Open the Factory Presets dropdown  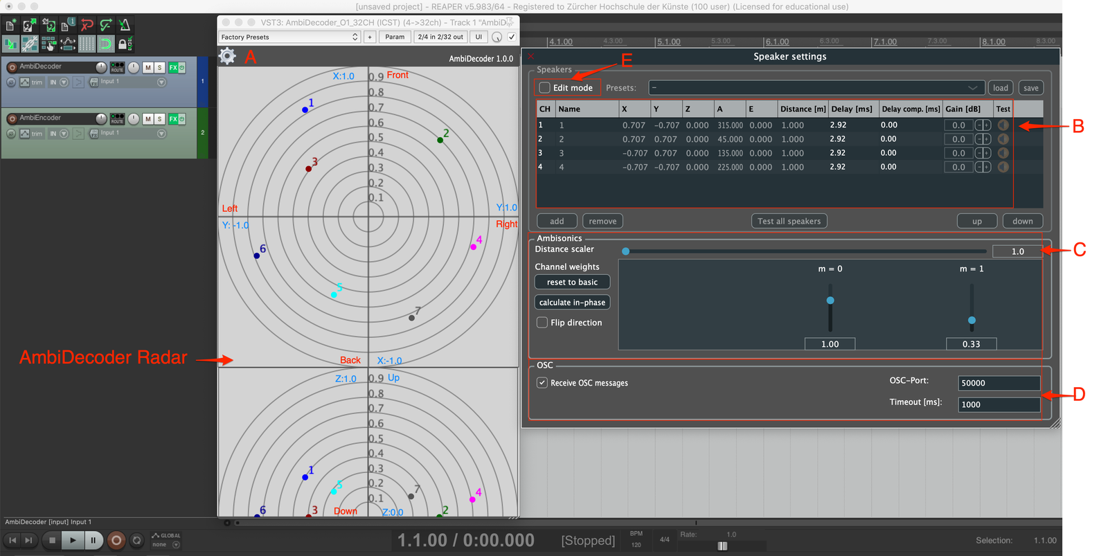click(289, 37)
